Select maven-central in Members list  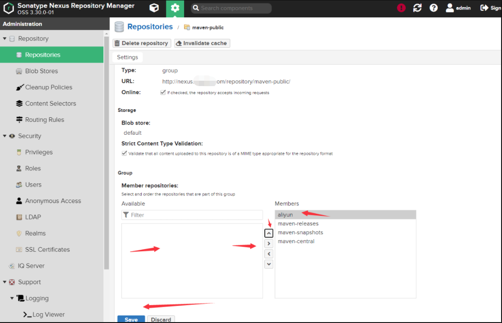point(346,241)
